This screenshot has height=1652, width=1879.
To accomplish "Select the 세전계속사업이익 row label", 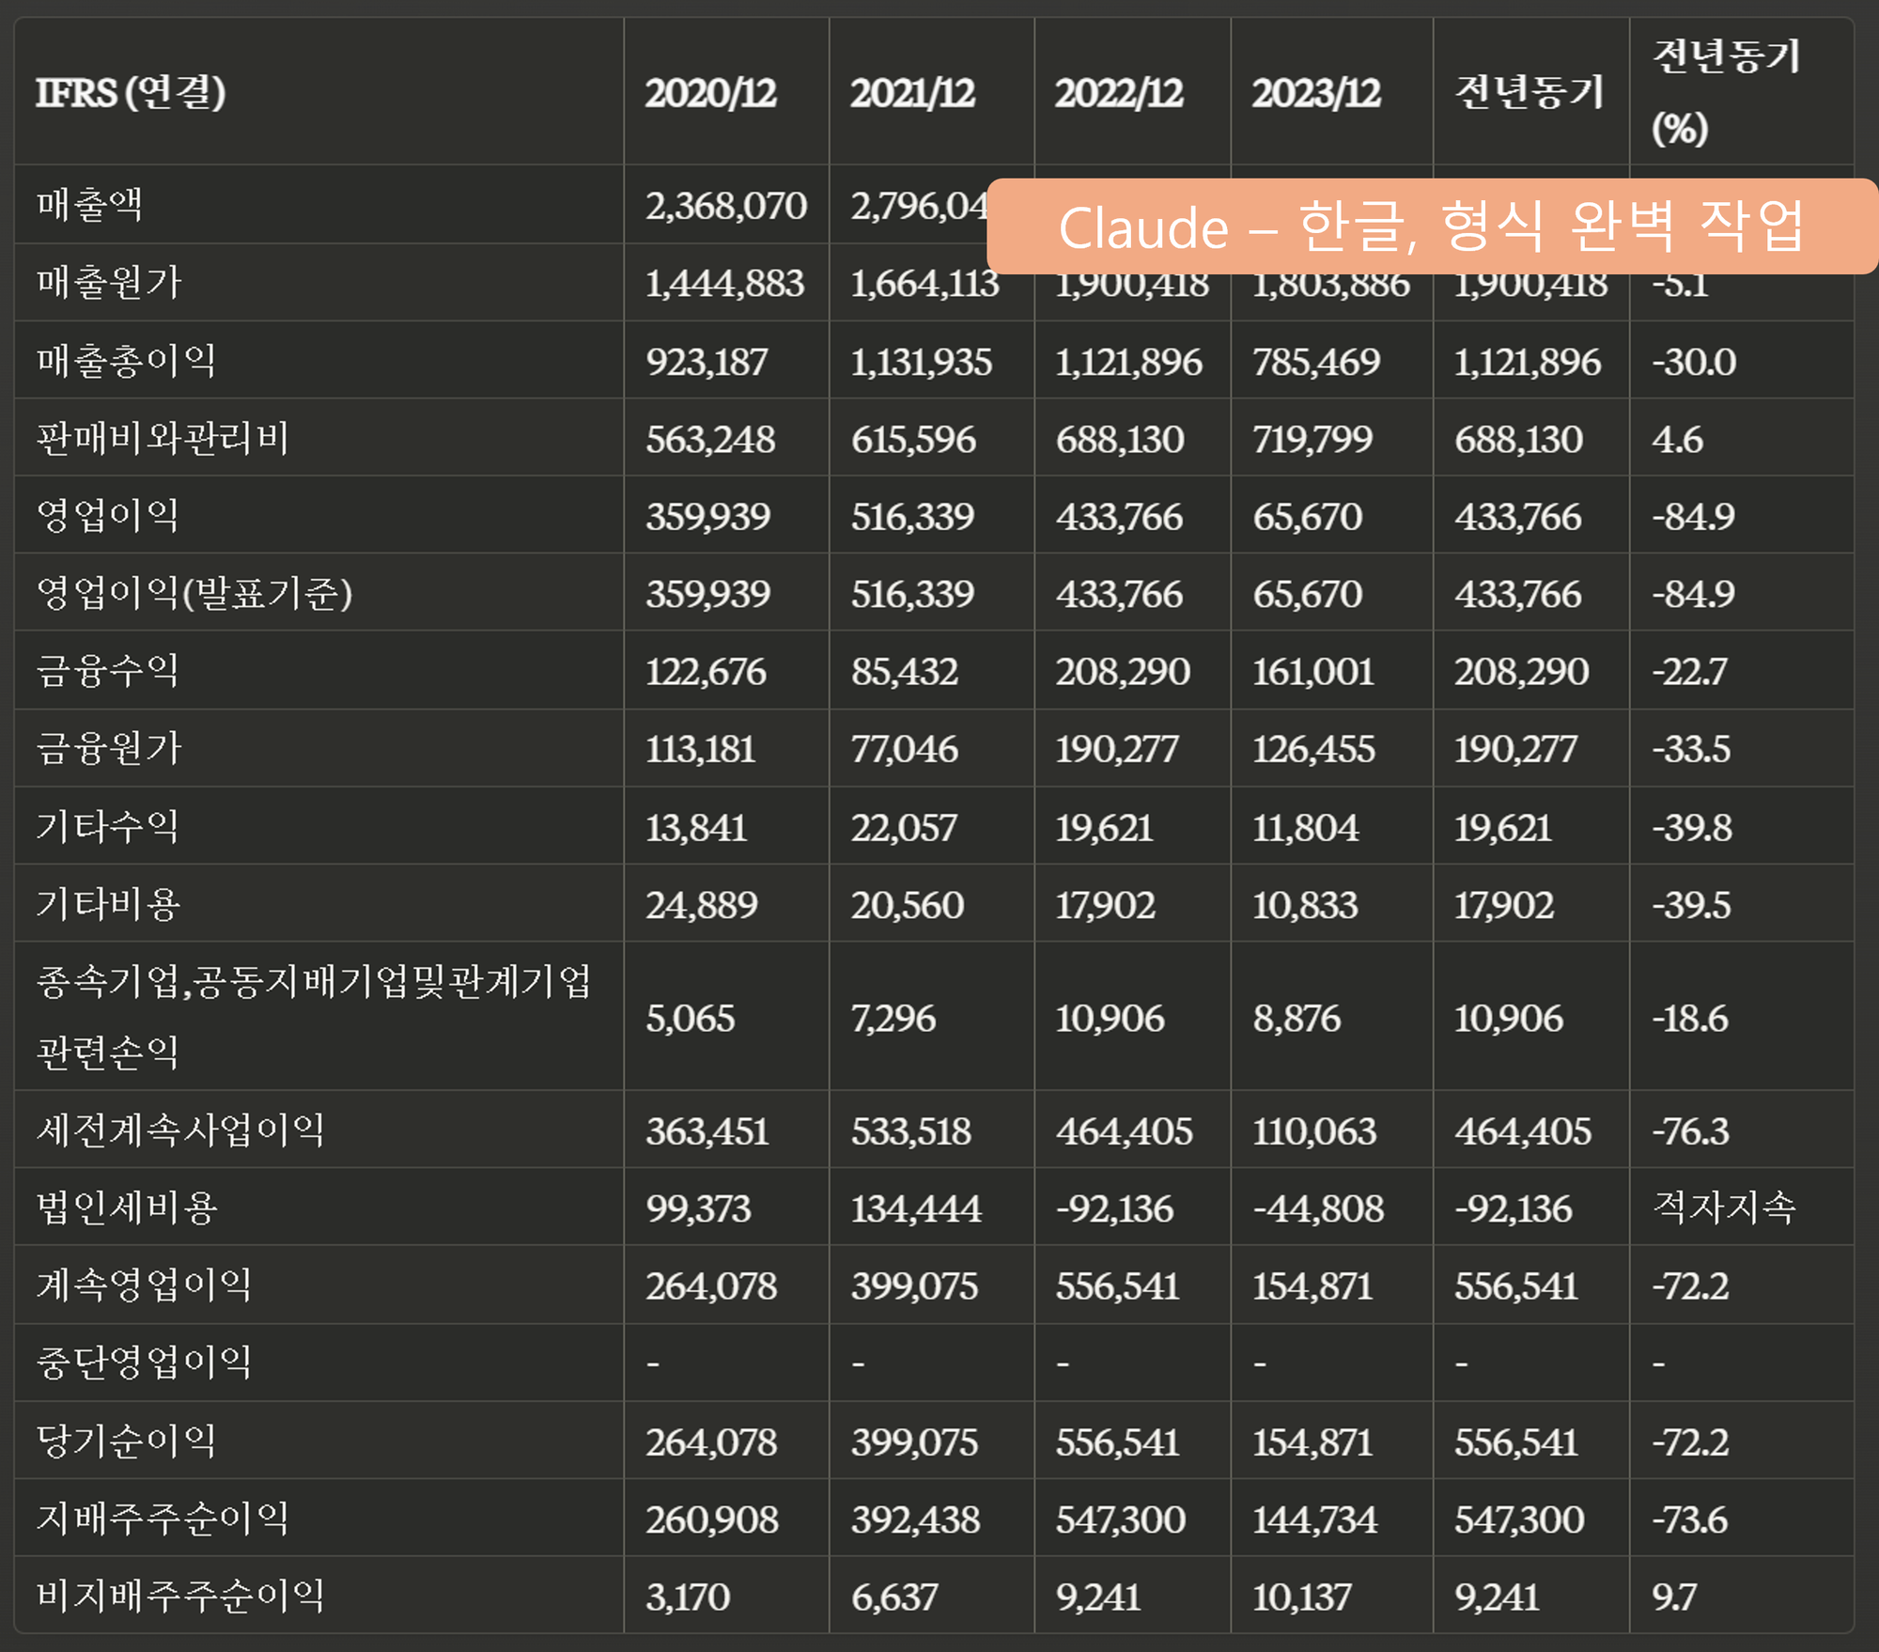I will point(181,1130).
